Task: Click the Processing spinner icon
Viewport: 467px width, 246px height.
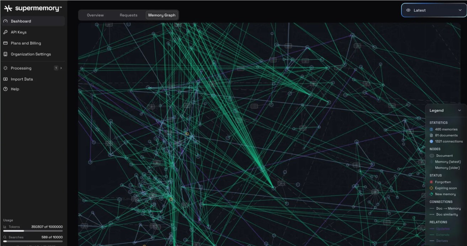Action: pyautogui.click(x=5, y=68)
